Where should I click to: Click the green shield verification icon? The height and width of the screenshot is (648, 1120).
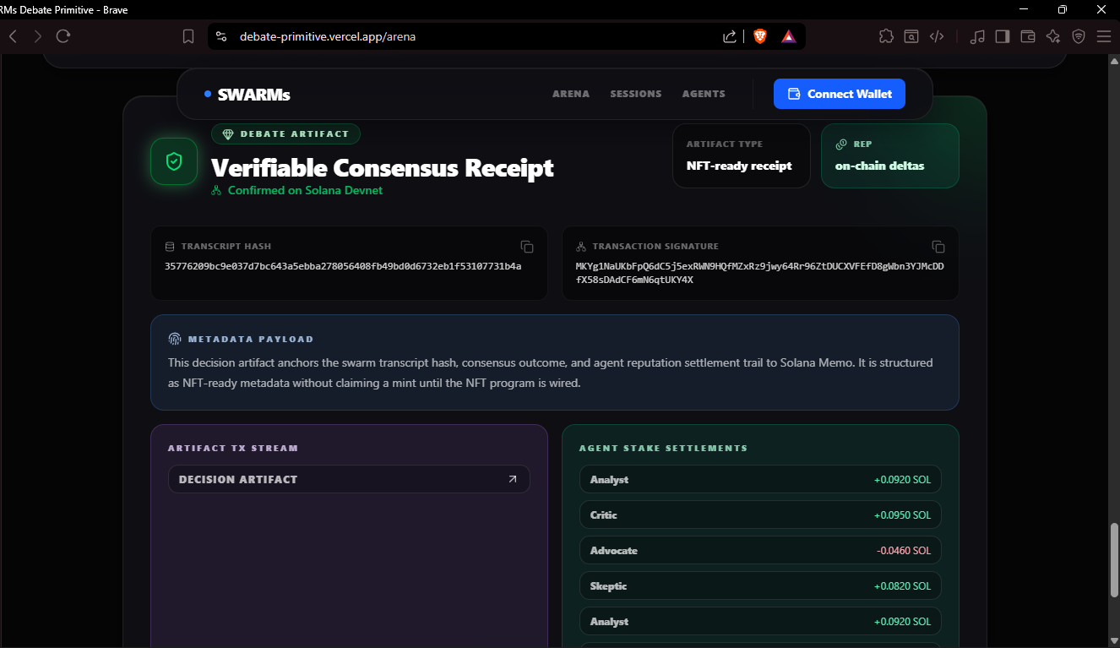pos(174,161)
